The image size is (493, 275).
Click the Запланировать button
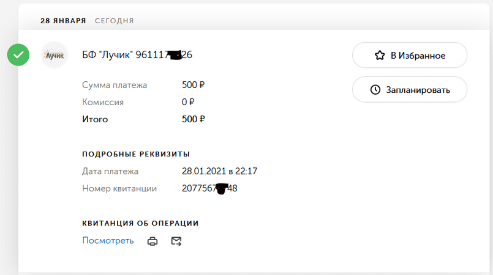410,90
